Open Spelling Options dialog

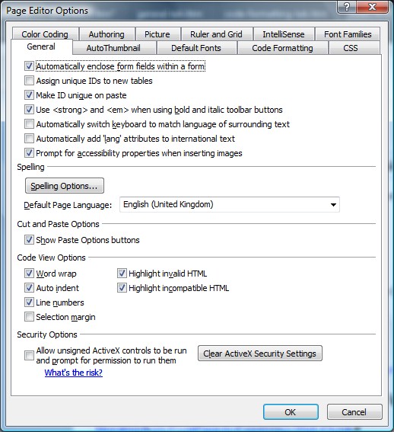(65, 186)
